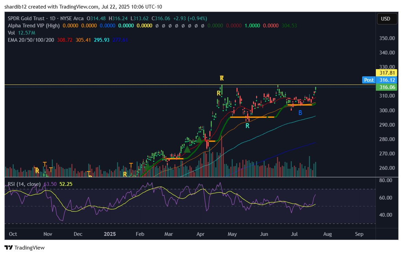Click the bright green Alpha Trend value 1.0000
Image resolution: width=403 pixels, height=255 pixels.
252,26
